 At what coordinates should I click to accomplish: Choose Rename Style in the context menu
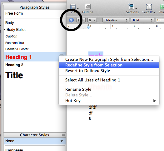(x=109, y=90)
